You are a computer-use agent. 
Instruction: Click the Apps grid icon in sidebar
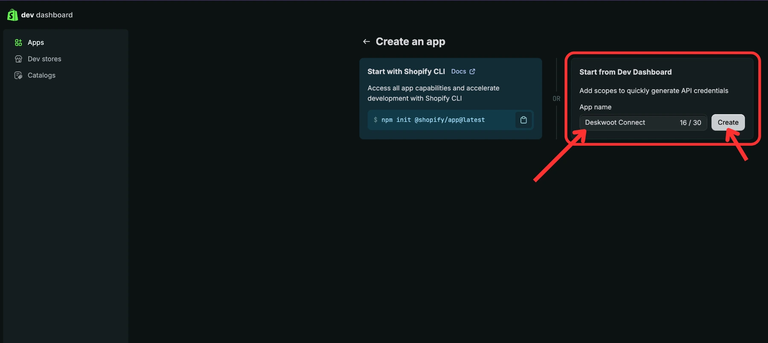pyautogui.click(x=18, y=43)
